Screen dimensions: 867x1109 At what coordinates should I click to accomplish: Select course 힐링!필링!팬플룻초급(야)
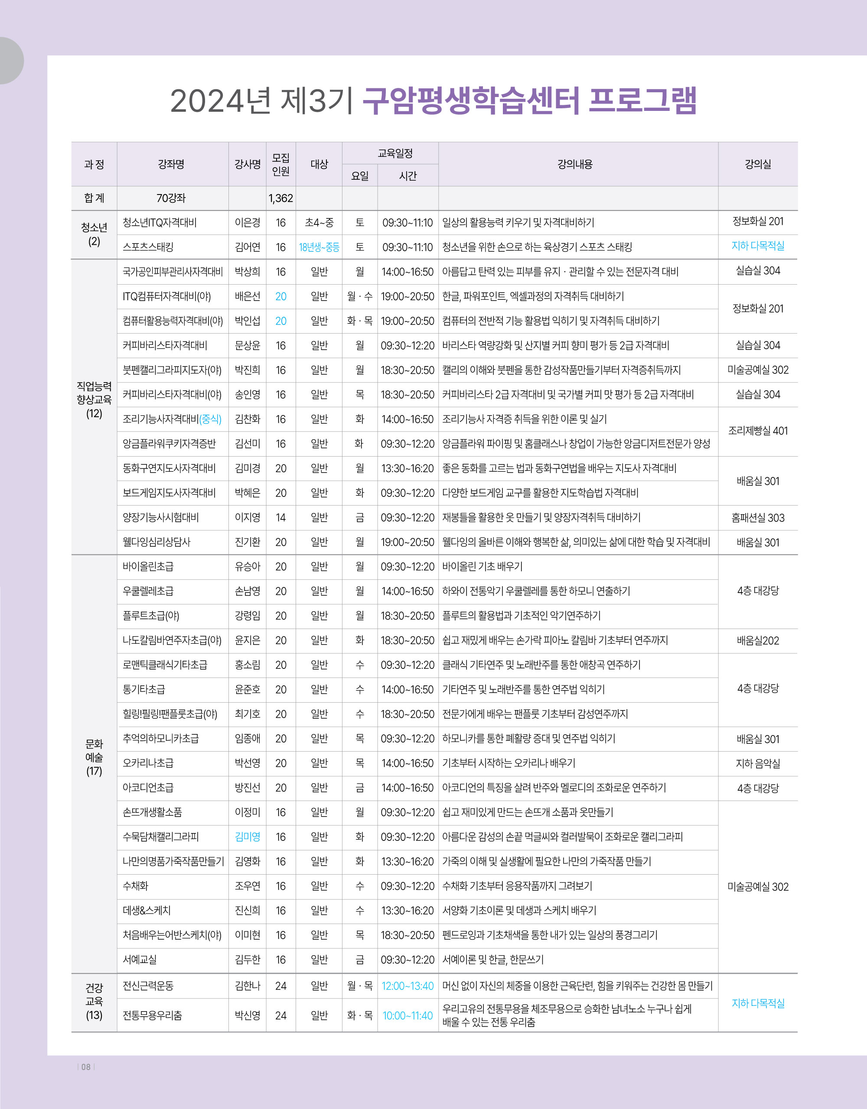point(170,714)
